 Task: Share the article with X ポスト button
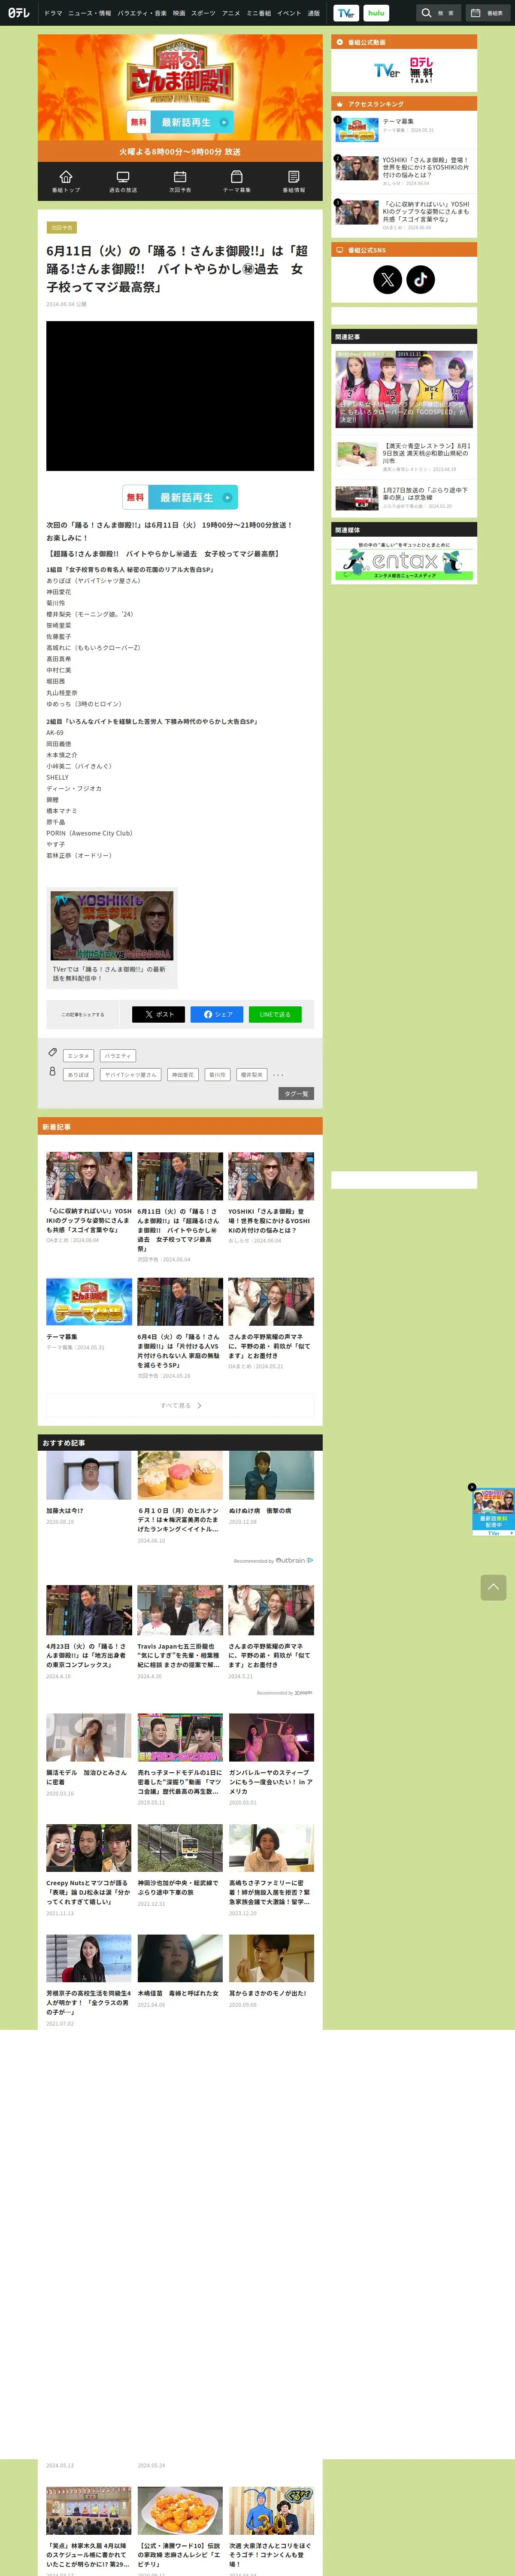[158, 1014]
